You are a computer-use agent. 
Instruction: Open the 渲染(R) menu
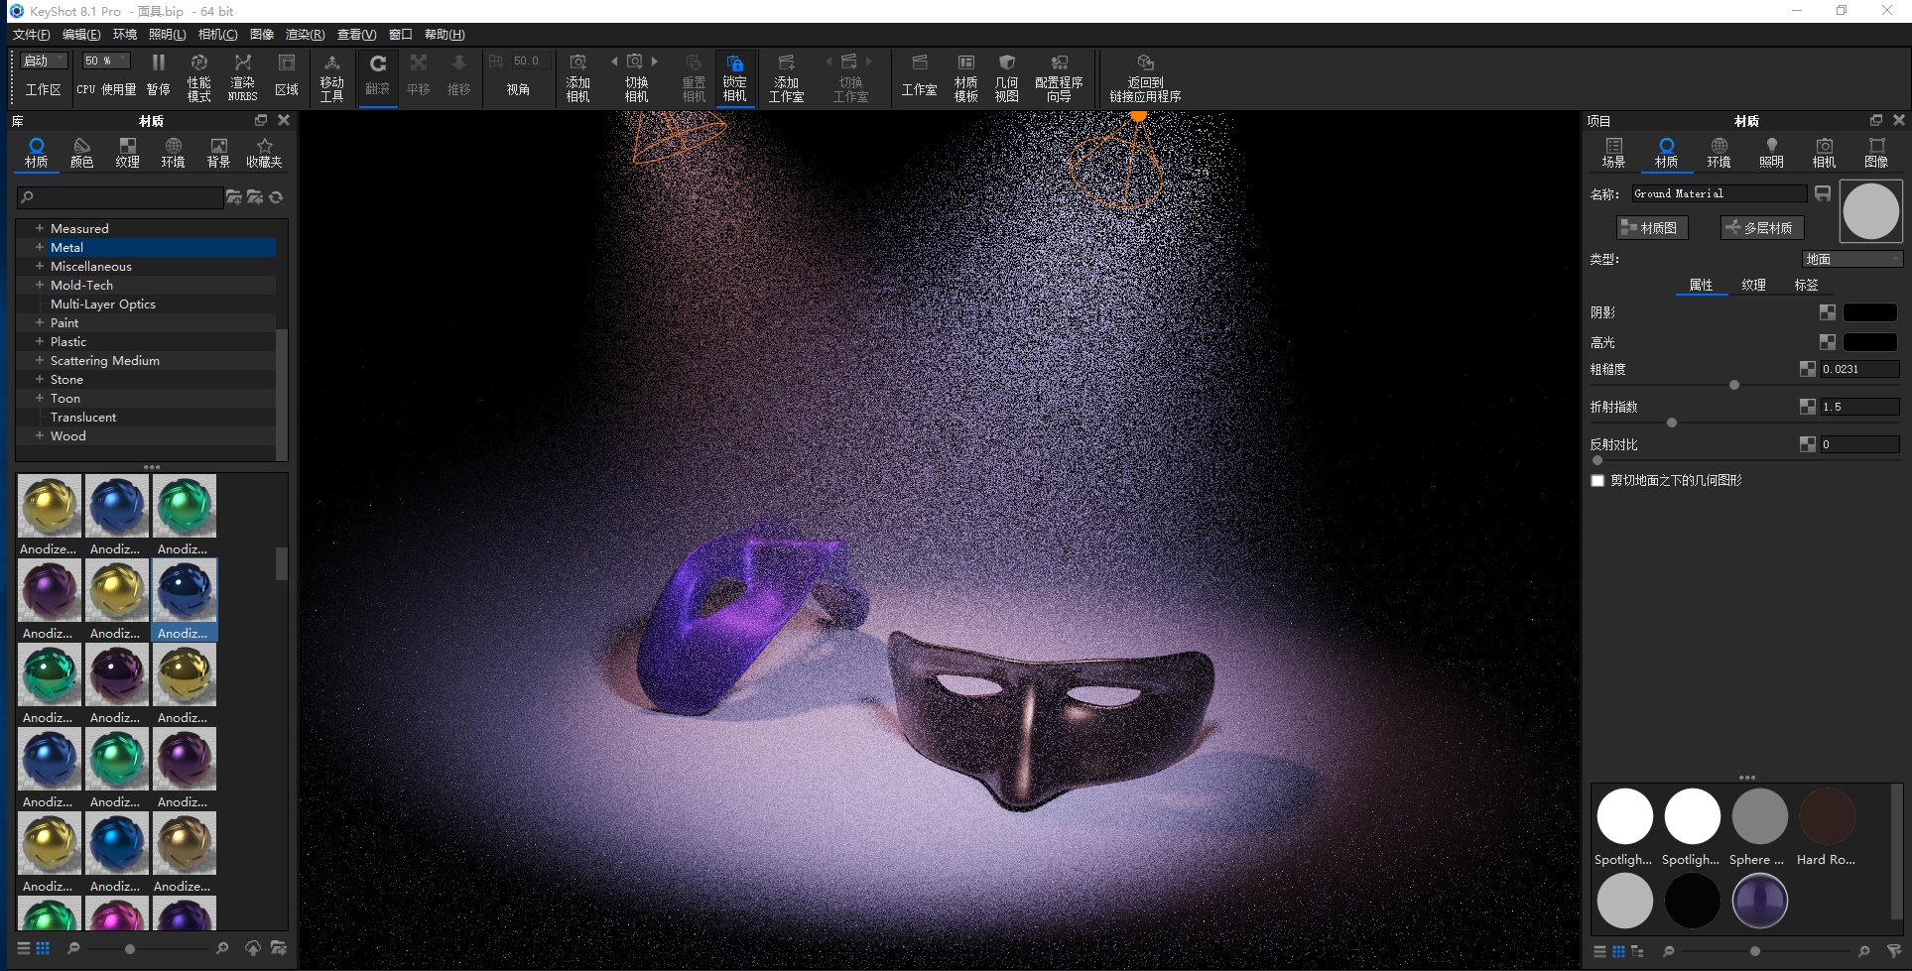point(305,35)
